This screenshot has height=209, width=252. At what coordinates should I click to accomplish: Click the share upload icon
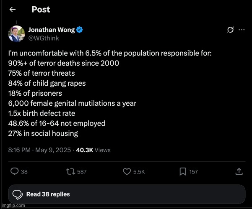(x=239, y=171)
